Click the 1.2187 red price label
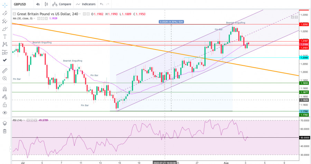311x164 pixels. click(304, 41)
